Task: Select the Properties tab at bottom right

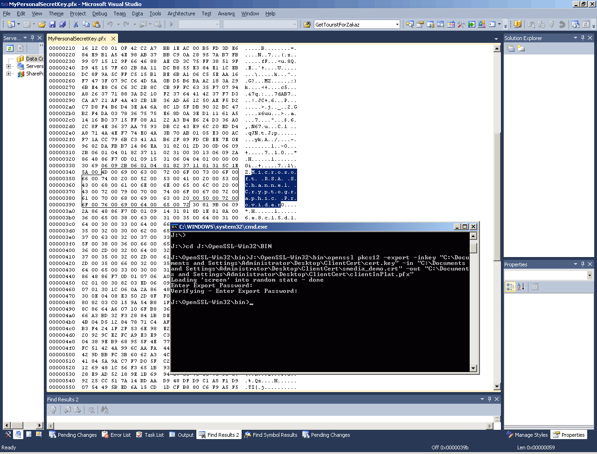Action: click(569, 435)
